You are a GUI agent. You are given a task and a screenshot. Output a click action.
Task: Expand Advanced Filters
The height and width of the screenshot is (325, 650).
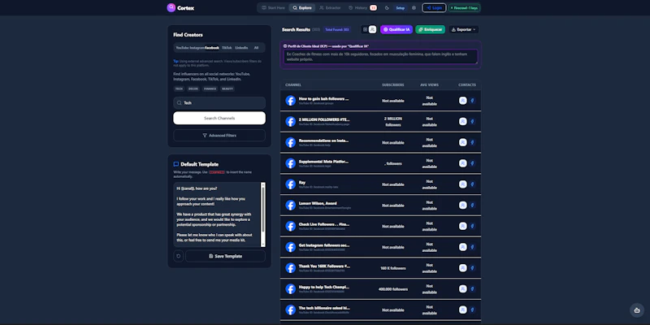tap(219, 136)
